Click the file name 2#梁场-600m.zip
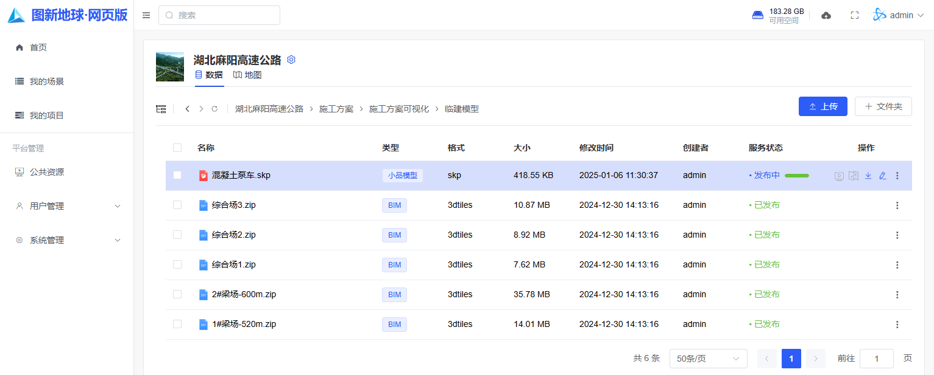This screenshot has height=375, width=934. coord(244,294)
